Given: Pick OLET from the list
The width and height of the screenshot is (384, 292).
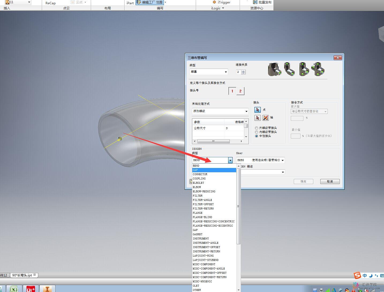Looking at the screenshot, I should 214,286.
